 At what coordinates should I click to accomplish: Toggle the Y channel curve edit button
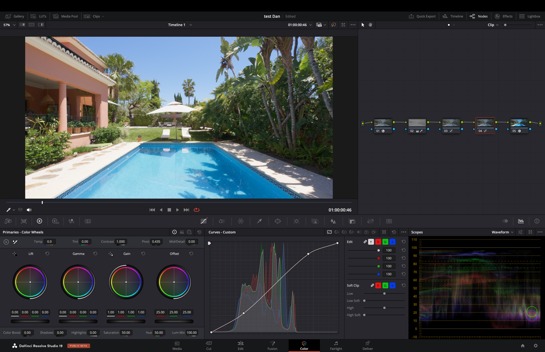(371, 242)
